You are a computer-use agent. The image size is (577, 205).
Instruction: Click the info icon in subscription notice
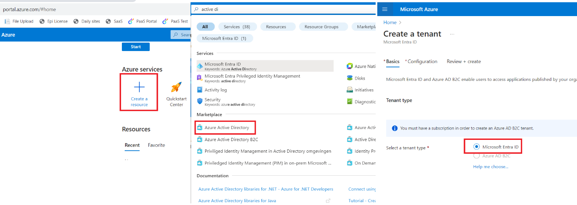click(395, 128)
